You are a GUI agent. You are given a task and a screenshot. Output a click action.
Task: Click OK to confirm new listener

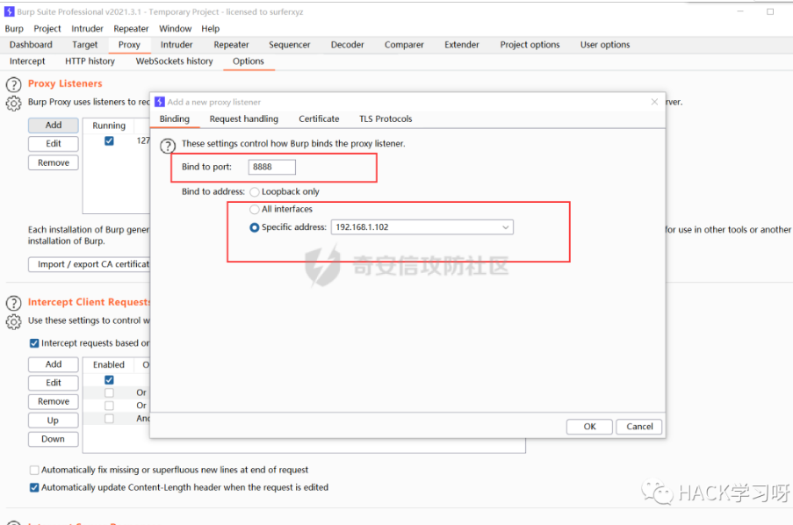pos(589,427)
